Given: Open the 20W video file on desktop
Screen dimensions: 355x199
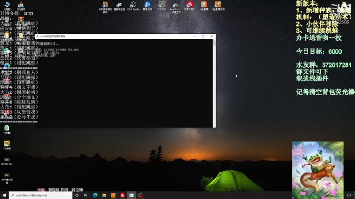Looking at the screenshot, I should (x=7, y=178).
